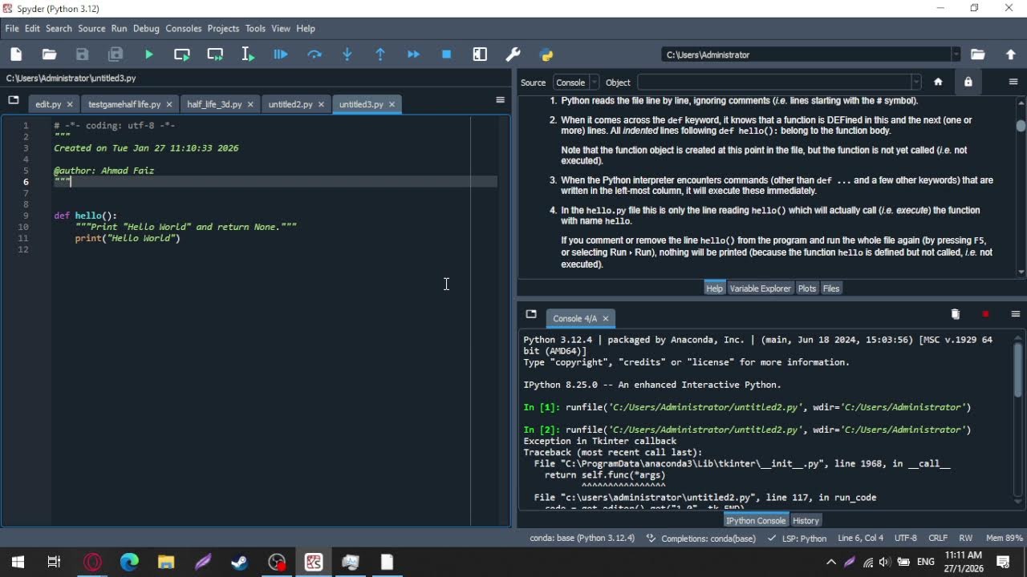Browse editor tabs icon left of edit.py
Screen dimensions: 1027x577
pyautogui.click(x=14, y=100)
